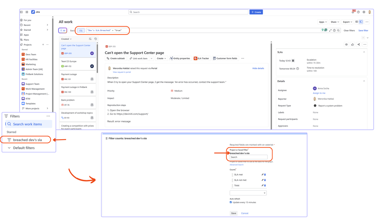
Task: Open the Filters panel ellipsis menu
Action: tap(48, 116)
